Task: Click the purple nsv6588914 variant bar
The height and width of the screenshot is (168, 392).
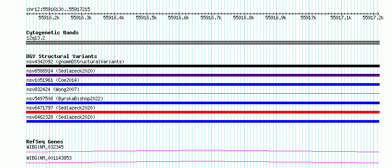Action: [x=203, y=75]
